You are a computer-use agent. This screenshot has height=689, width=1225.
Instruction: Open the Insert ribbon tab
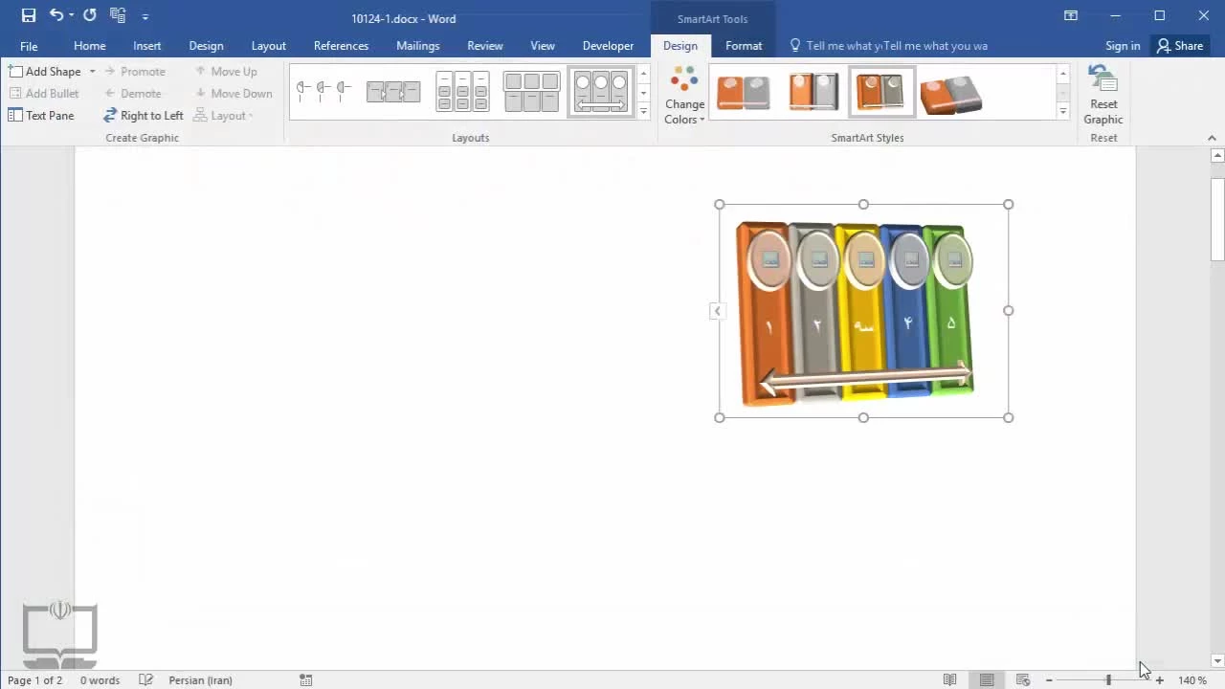coord(146,46)
